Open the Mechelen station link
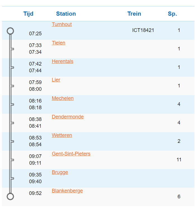This screenshot has height=207, width=195. point(63,98)
